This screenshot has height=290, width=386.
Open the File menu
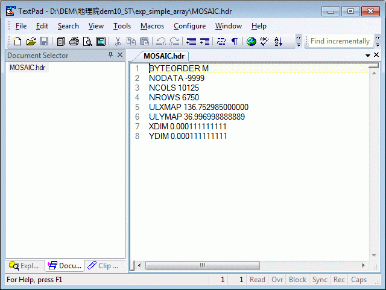pos(21,26)
